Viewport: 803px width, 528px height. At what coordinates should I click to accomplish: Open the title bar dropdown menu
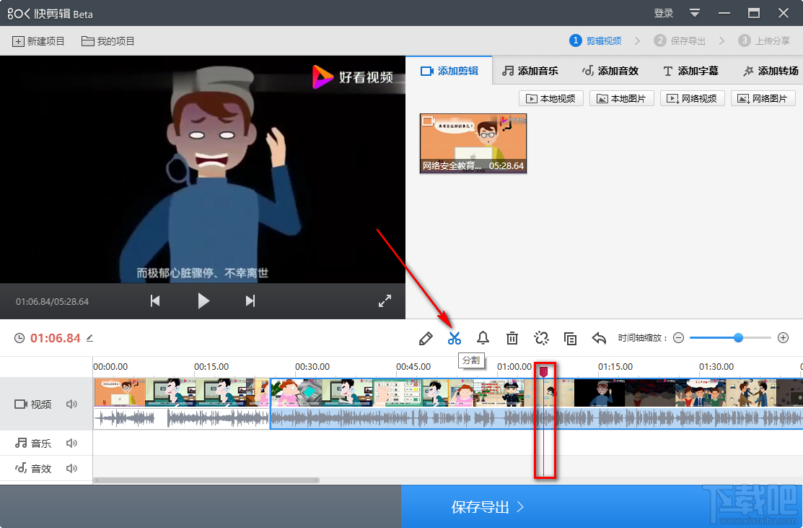tap(695, 13)
